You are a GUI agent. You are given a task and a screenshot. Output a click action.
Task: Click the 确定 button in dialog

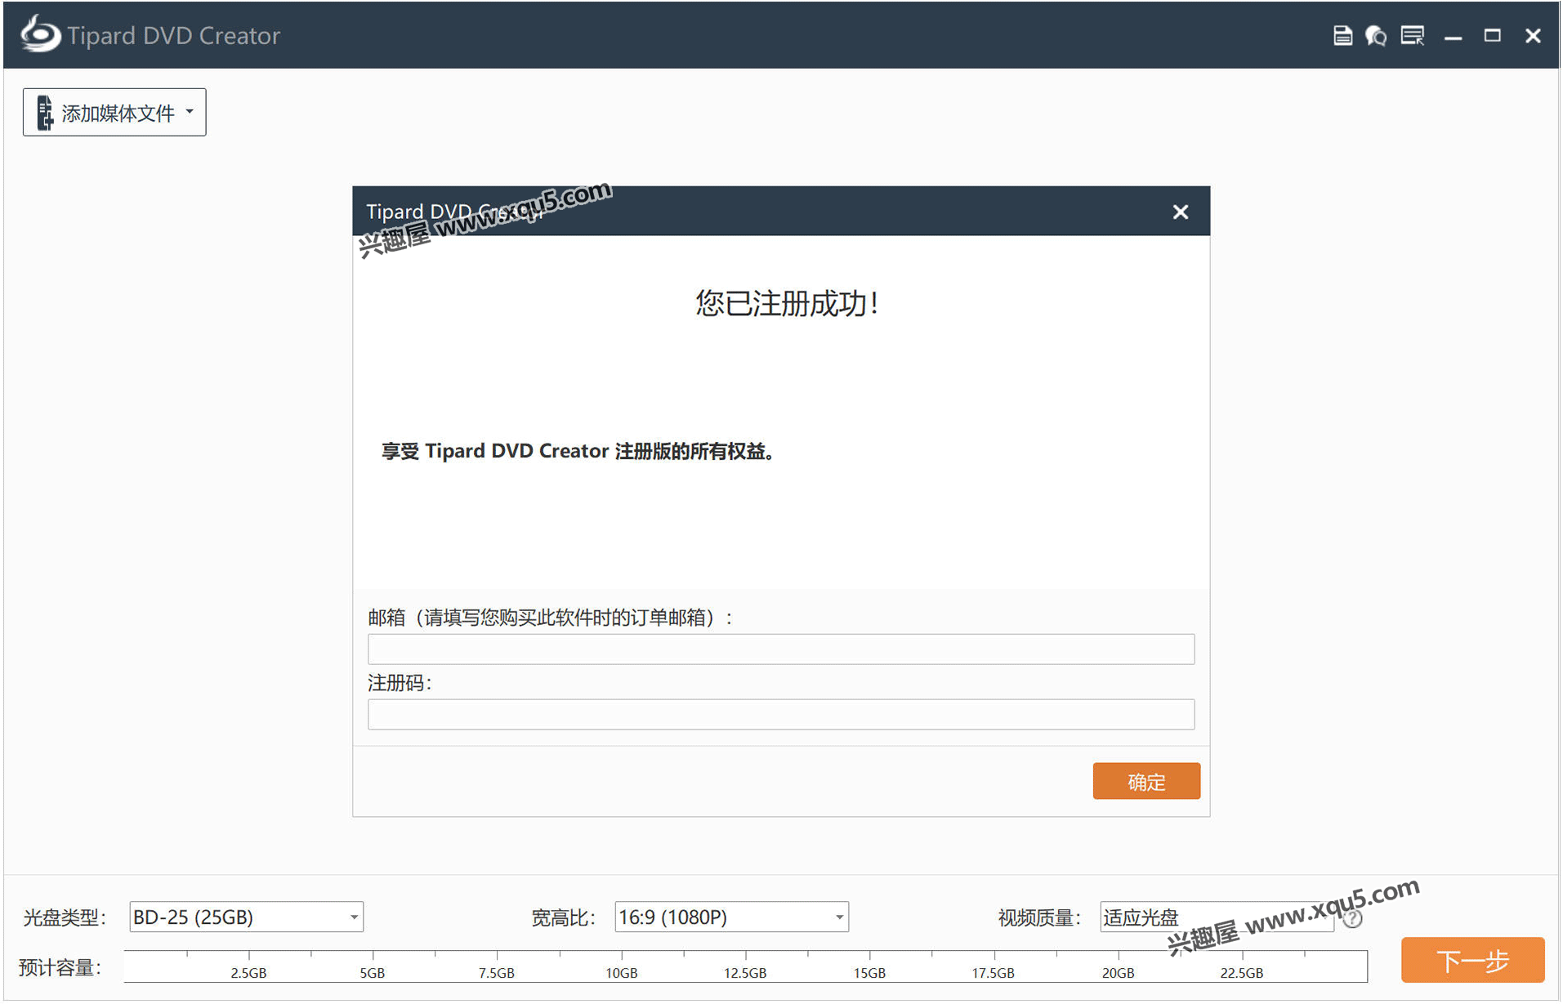pos(1146,782)
